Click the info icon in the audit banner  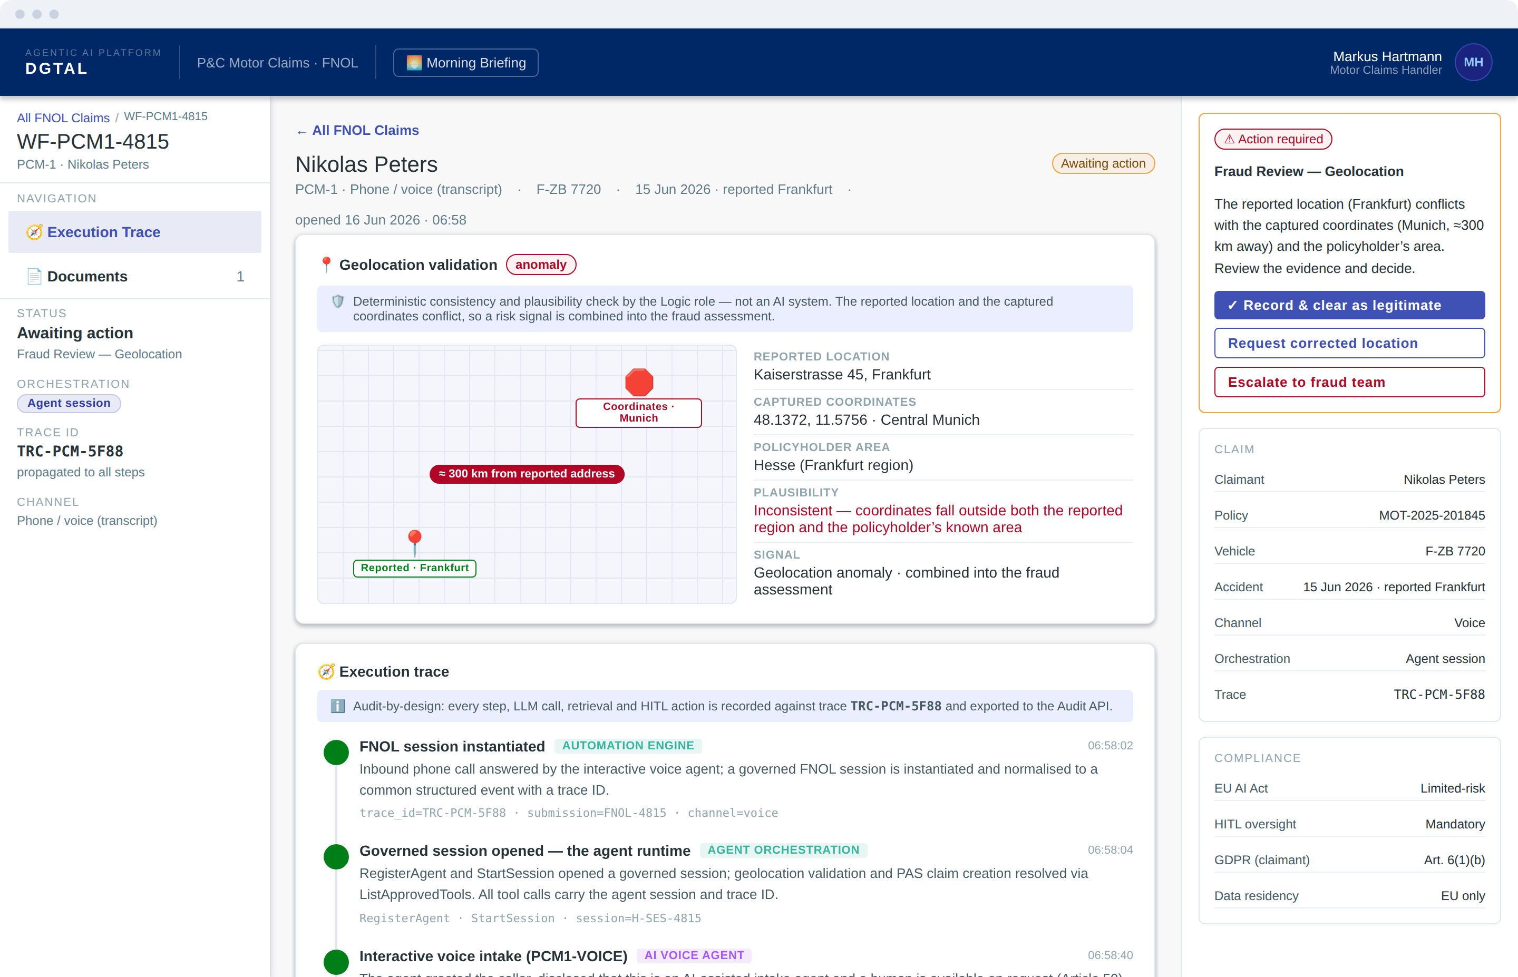click(x=338, y=706)
